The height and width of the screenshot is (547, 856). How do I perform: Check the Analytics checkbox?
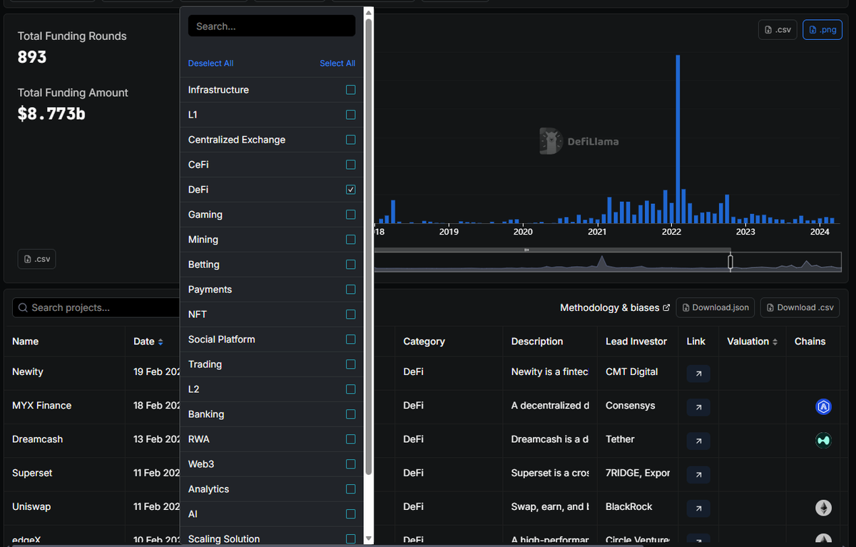point(350,489)
